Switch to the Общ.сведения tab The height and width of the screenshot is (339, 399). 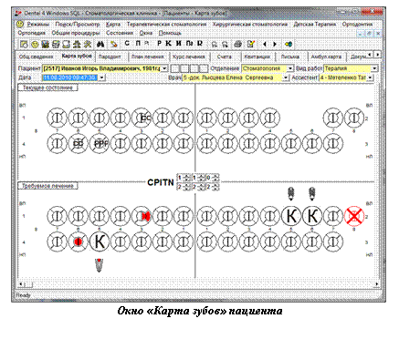tap(37, 56)
